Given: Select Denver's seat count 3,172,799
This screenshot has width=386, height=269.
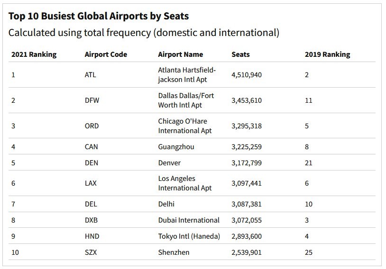Looking at the screenshot, I should click(x=247, y=163).
